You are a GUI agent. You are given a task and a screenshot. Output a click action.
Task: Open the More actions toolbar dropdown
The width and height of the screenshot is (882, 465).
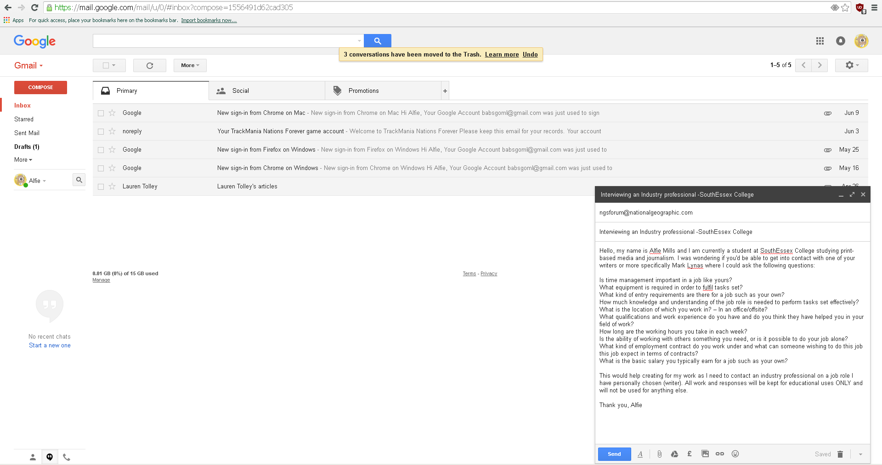point(190,65)
